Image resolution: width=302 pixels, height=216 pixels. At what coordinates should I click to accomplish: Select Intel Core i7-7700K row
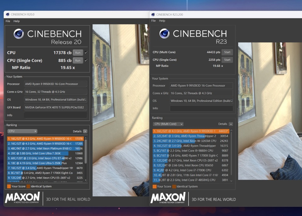(191, 170)
